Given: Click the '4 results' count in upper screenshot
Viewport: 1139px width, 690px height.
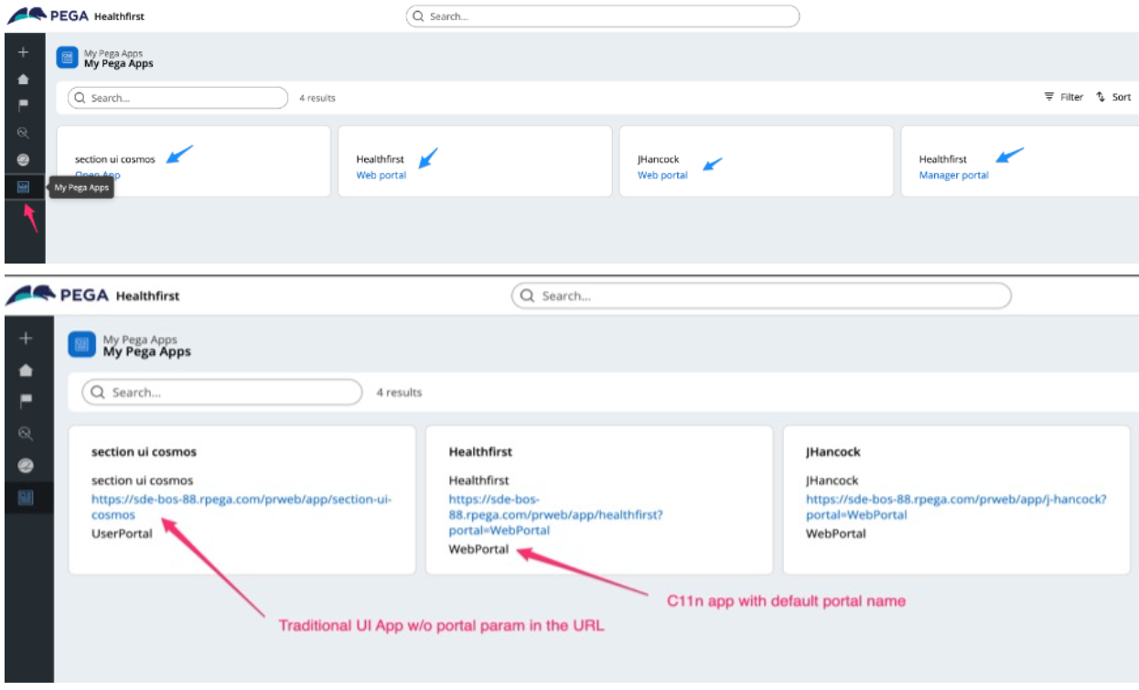Looking at the screenshot, I should click(317, 98).
